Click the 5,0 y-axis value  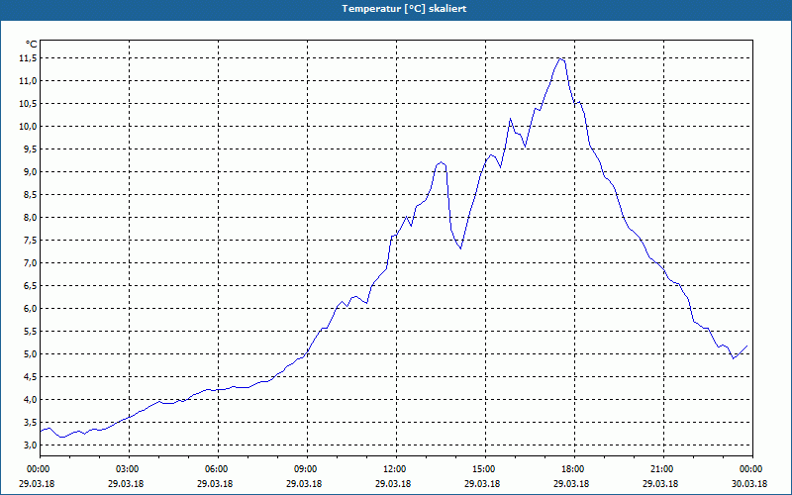pyautogui.click(x=30, y=353)
